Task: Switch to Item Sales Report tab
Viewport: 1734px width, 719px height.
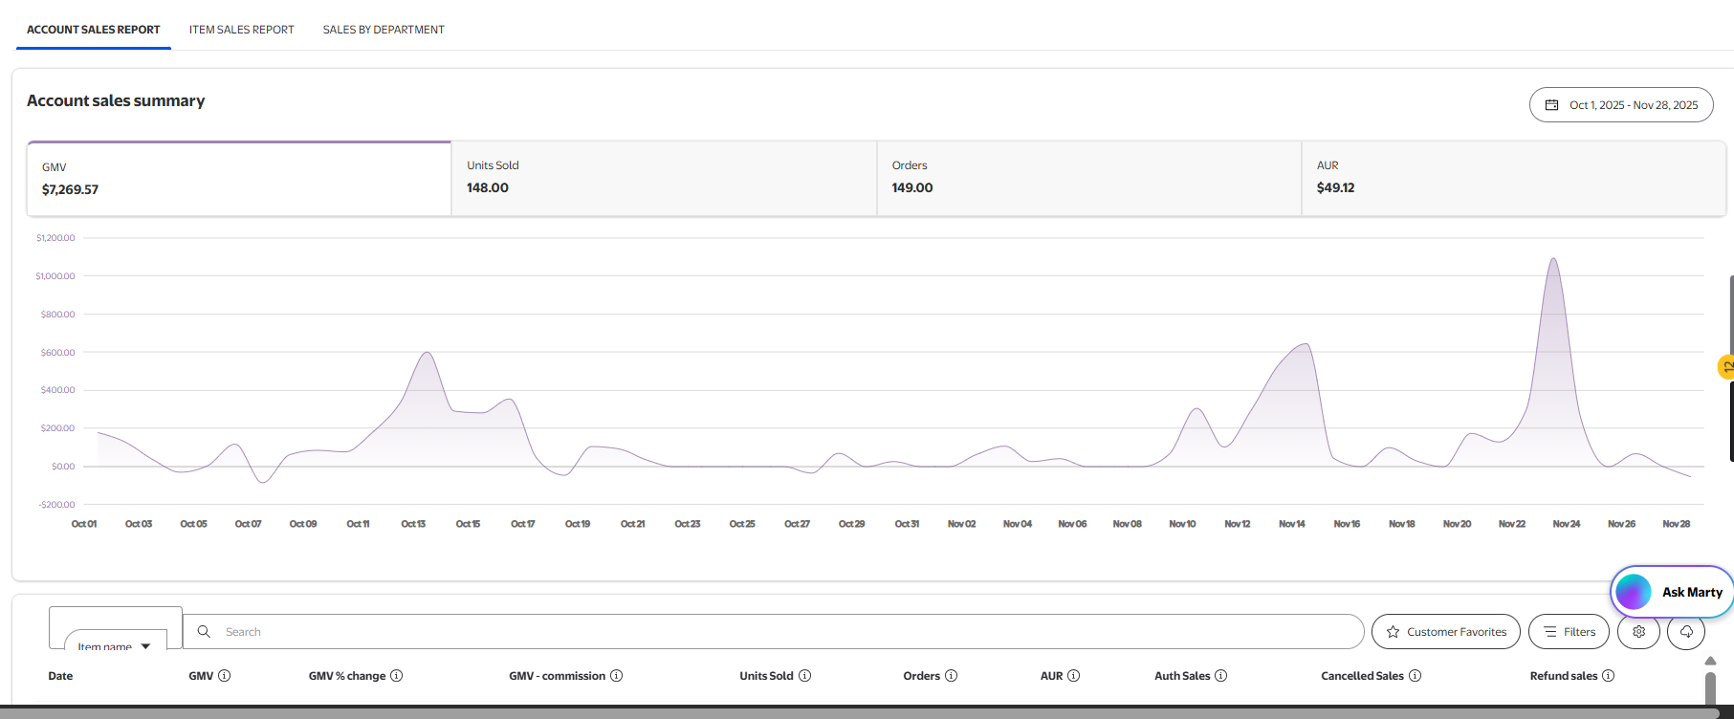Action: tap(241, 30)
